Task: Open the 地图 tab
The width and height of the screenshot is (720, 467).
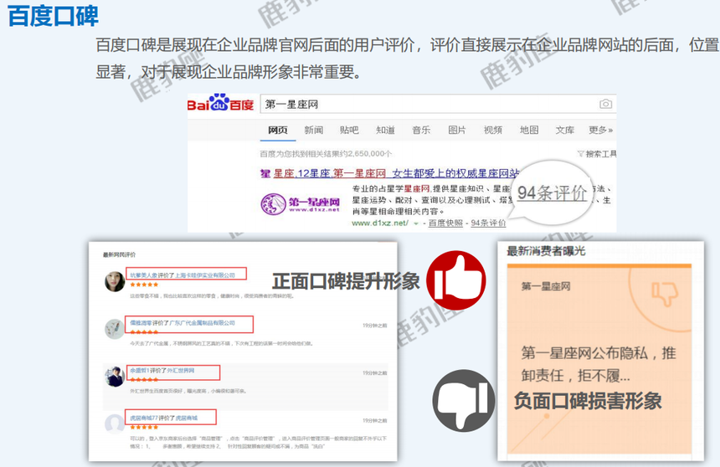Action: point(529,130)
